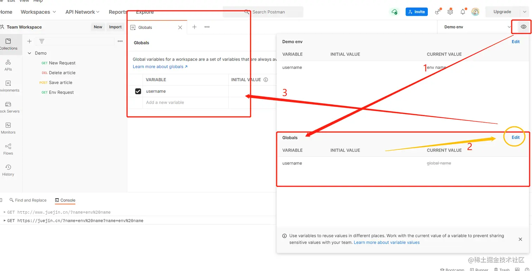The height and width of the screenshot is (271, 532).
Task: Click the Upgrade button
Action: [502, 12]
